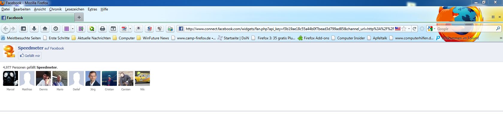Open a new tab with the plus button
The width and height of the screenshot is (503, 130).
79,17
